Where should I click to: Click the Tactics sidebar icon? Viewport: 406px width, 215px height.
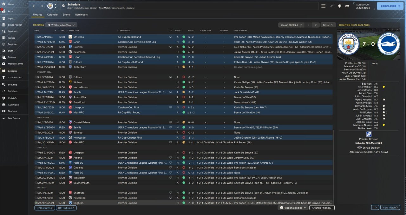tap(4, 38)
